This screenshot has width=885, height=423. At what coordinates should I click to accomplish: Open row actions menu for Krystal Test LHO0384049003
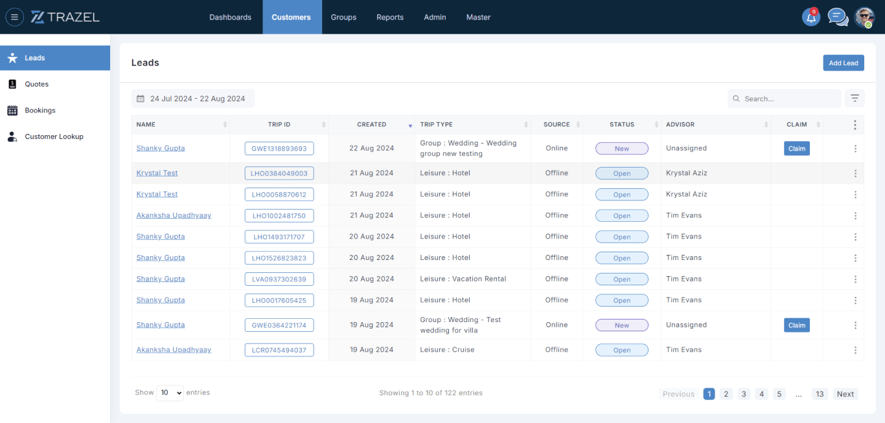(855, 173)
